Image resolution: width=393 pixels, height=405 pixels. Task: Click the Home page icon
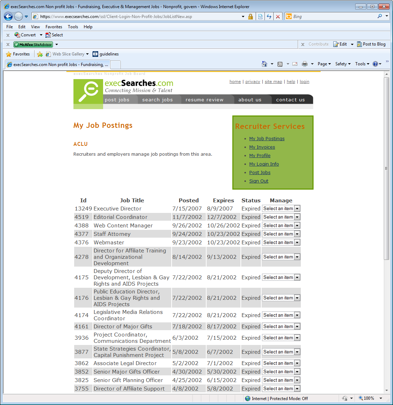(264, 64)
